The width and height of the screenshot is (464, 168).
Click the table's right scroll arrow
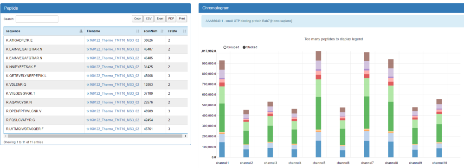pos(186,136)
